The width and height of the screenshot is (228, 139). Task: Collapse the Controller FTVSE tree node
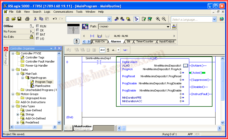[x=13, y=53]
